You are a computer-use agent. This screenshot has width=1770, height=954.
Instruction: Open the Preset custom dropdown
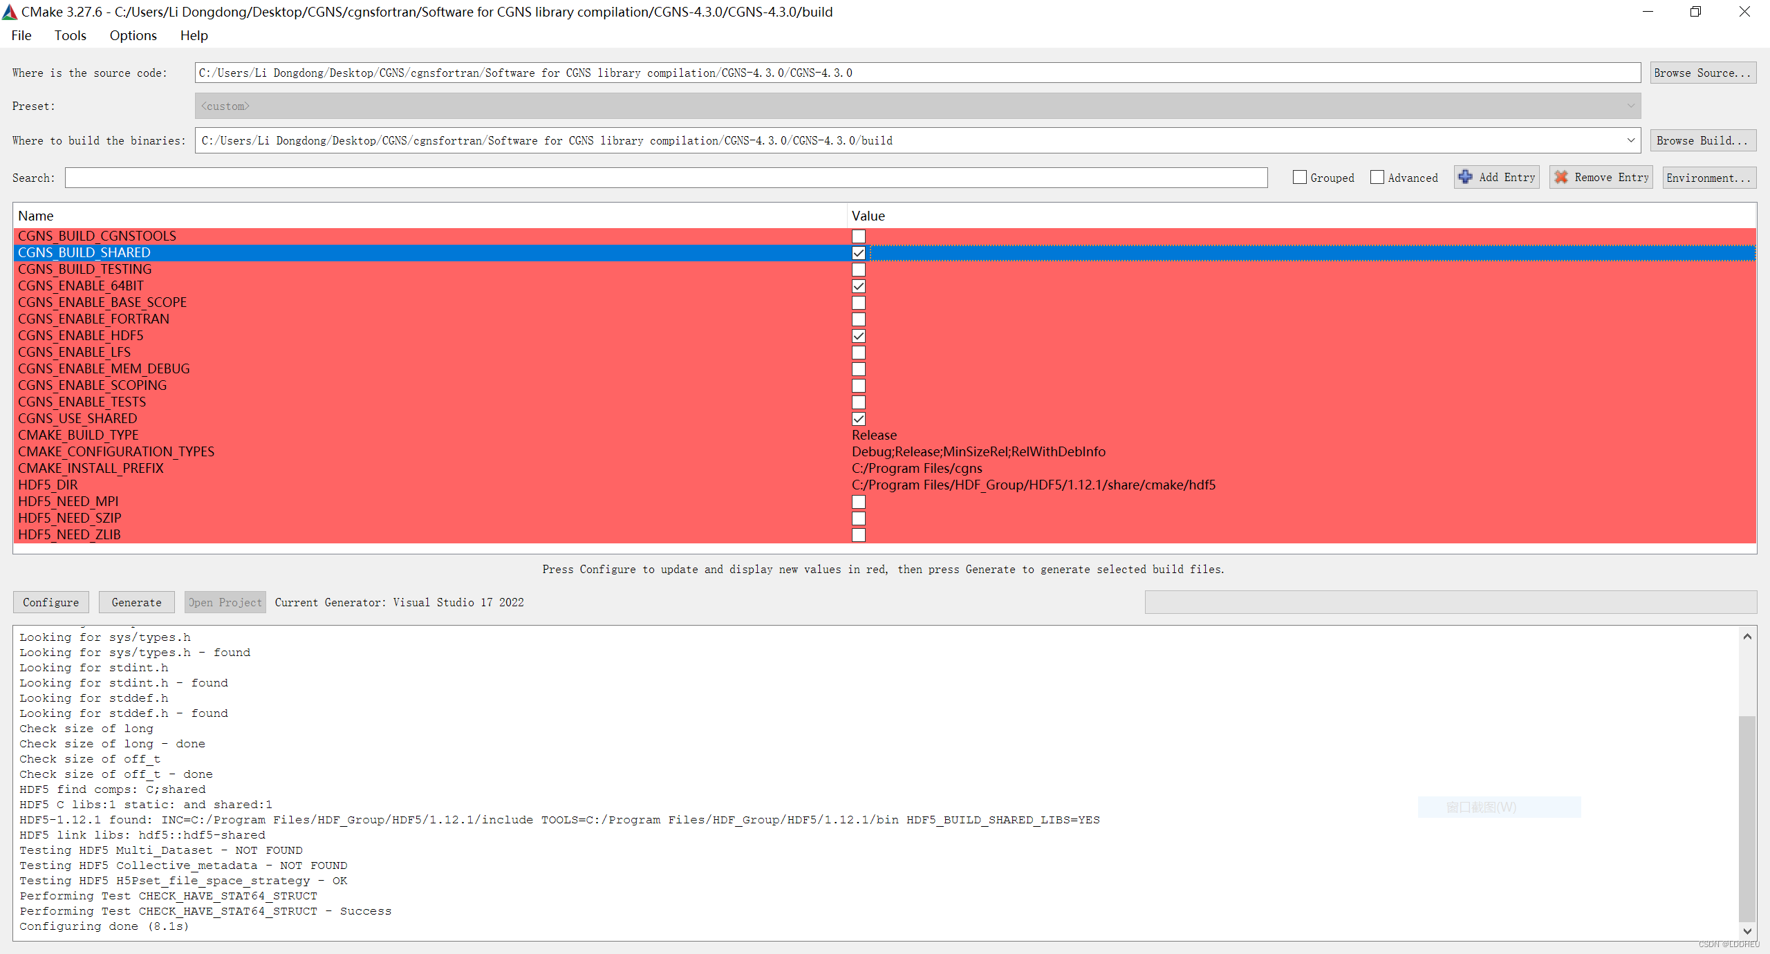coord(1631,106)
